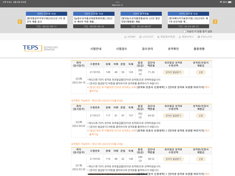235x176 pixels.
Task: Click exam number 2110145
Action: [95, 159]
